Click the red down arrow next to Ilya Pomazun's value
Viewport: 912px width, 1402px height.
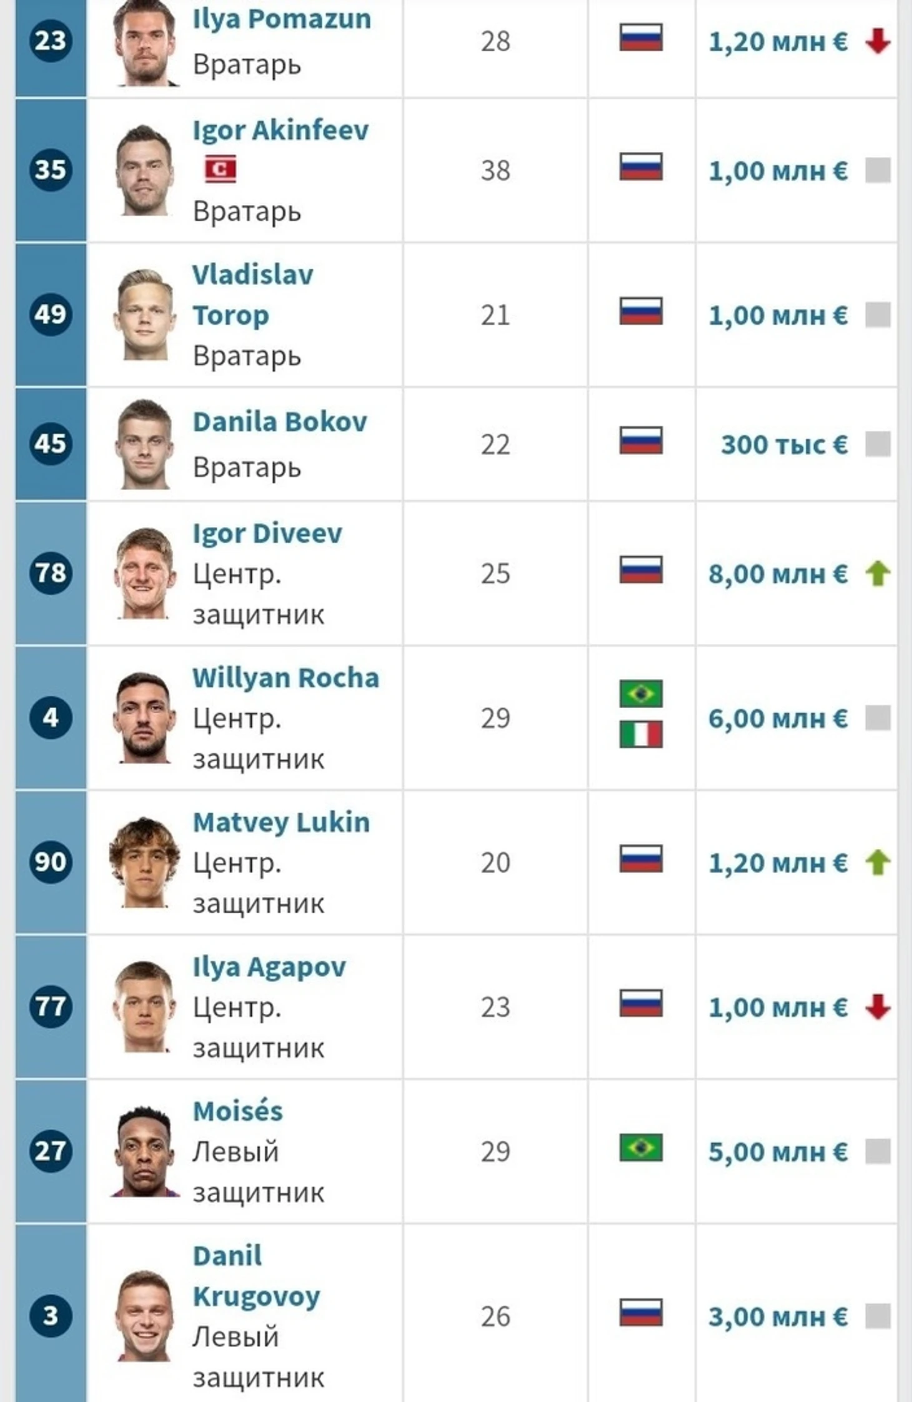(x=878, y=41)
